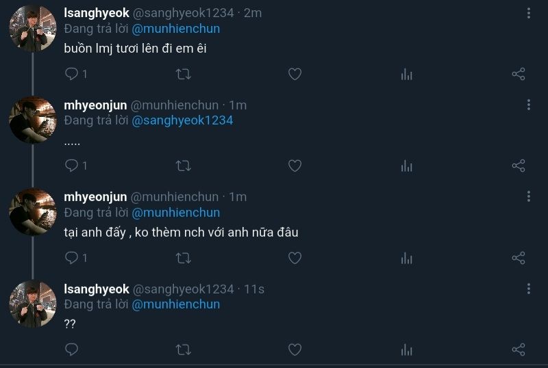Like the 'tại anh đấy' tweet

[295, 258]
